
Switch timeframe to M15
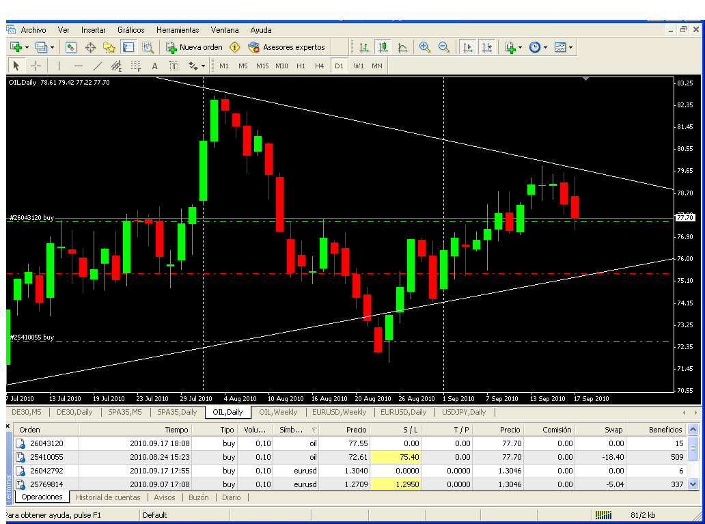click(x=262, y=66)
